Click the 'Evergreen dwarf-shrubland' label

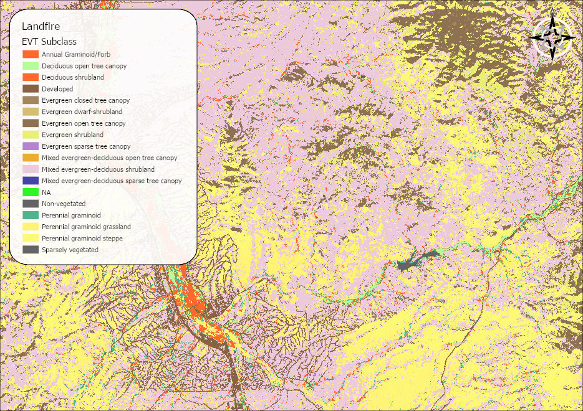(82, 111)
